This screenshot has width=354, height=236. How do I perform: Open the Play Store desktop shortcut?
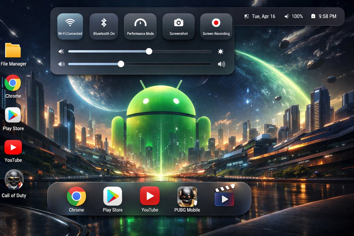pyautogui.click(x=13, y=119)
